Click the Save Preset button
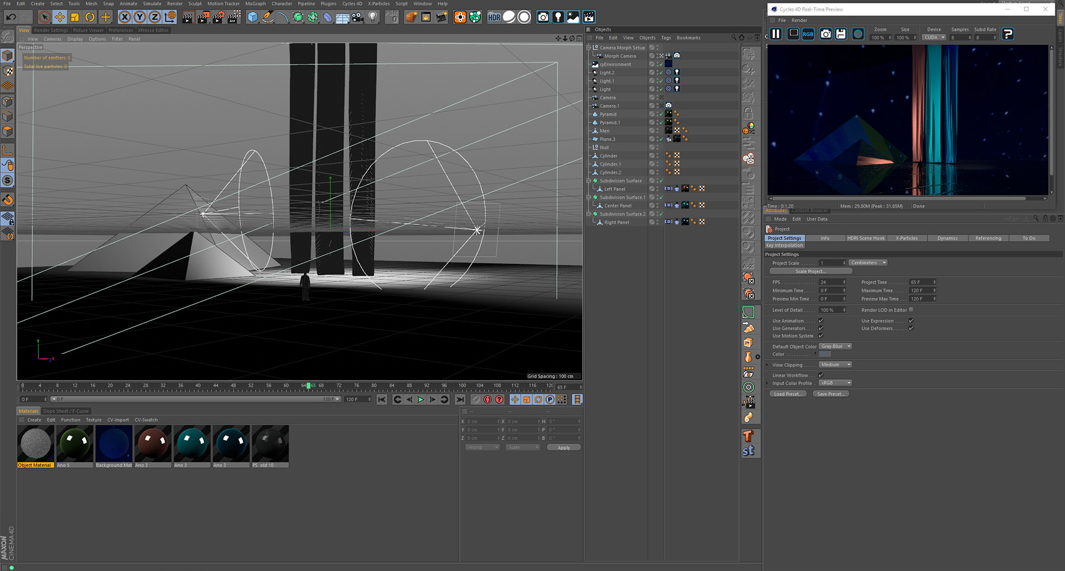 point(831,394)
